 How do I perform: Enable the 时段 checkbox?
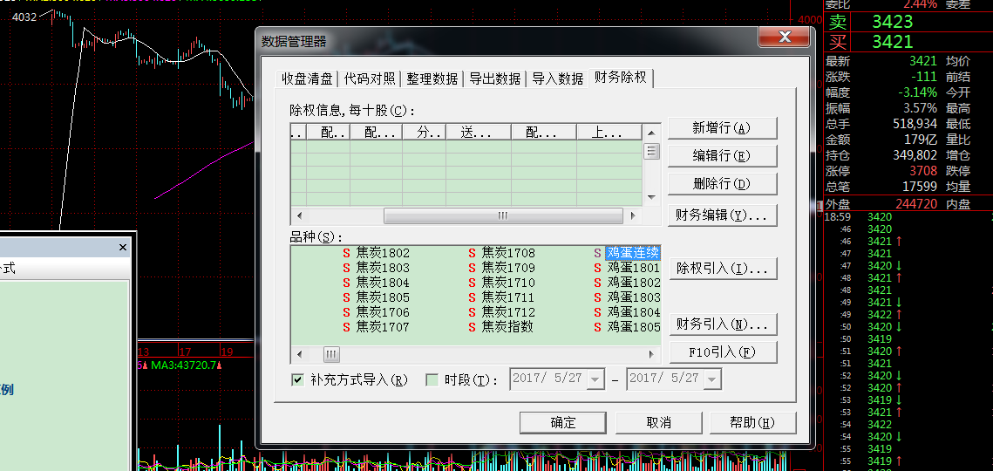pyautogui.click(x=432, y=379)
